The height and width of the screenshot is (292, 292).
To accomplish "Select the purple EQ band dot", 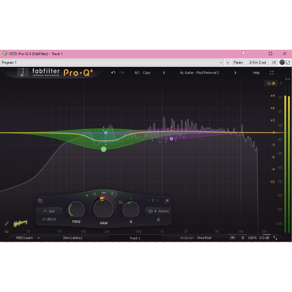I will (x=172, y=139).
